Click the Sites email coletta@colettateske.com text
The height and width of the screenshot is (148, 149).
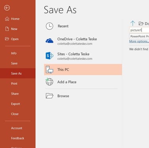pyautogui.click(x=75, y=59)
